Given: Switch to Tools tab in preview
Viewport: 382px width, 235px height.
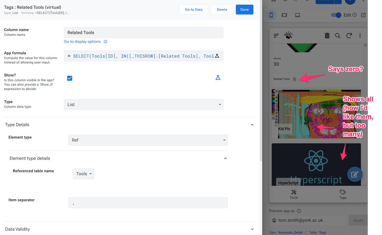Looking at the screenshot, I should 294,195.
